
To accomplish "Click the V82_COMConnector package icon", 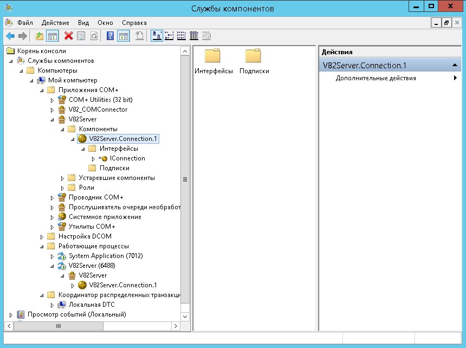I will click(x=62, y=109).
